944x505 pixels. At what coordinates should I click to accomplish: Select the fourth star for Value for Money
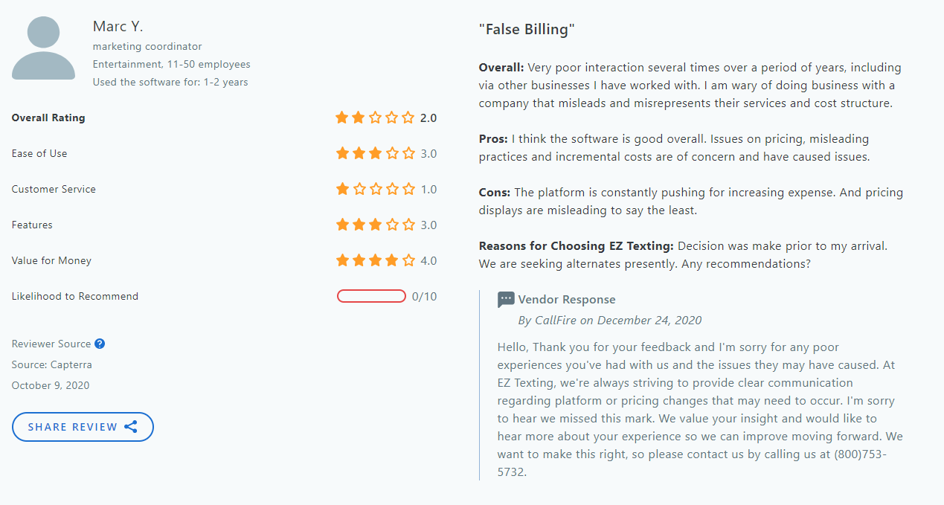click(391, 260)
